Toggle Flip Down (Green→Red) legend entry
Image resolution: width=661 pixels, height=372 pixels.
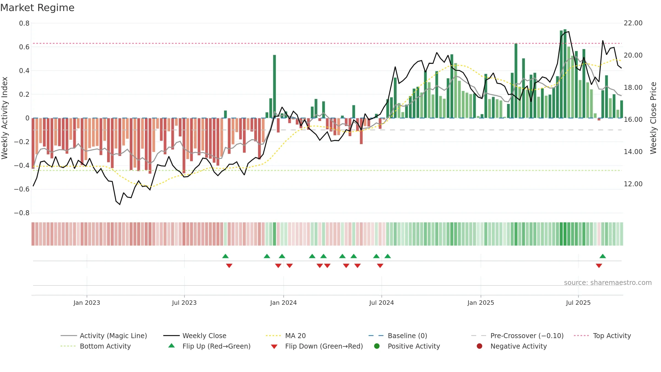click(x=317, y=346)
